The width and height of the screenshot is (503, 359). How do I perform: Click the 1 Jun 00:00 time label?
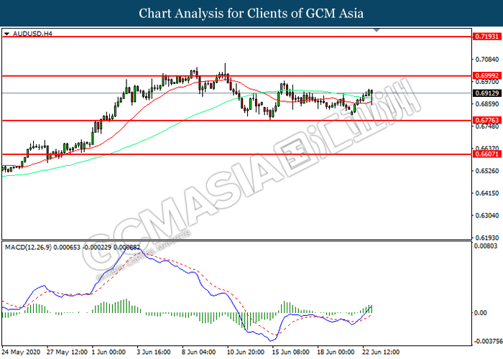109,353
